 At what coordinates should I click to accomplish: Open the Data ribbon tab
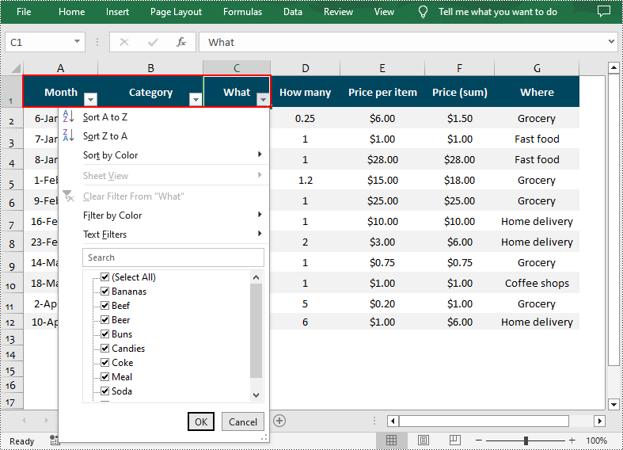coord(293,12)
